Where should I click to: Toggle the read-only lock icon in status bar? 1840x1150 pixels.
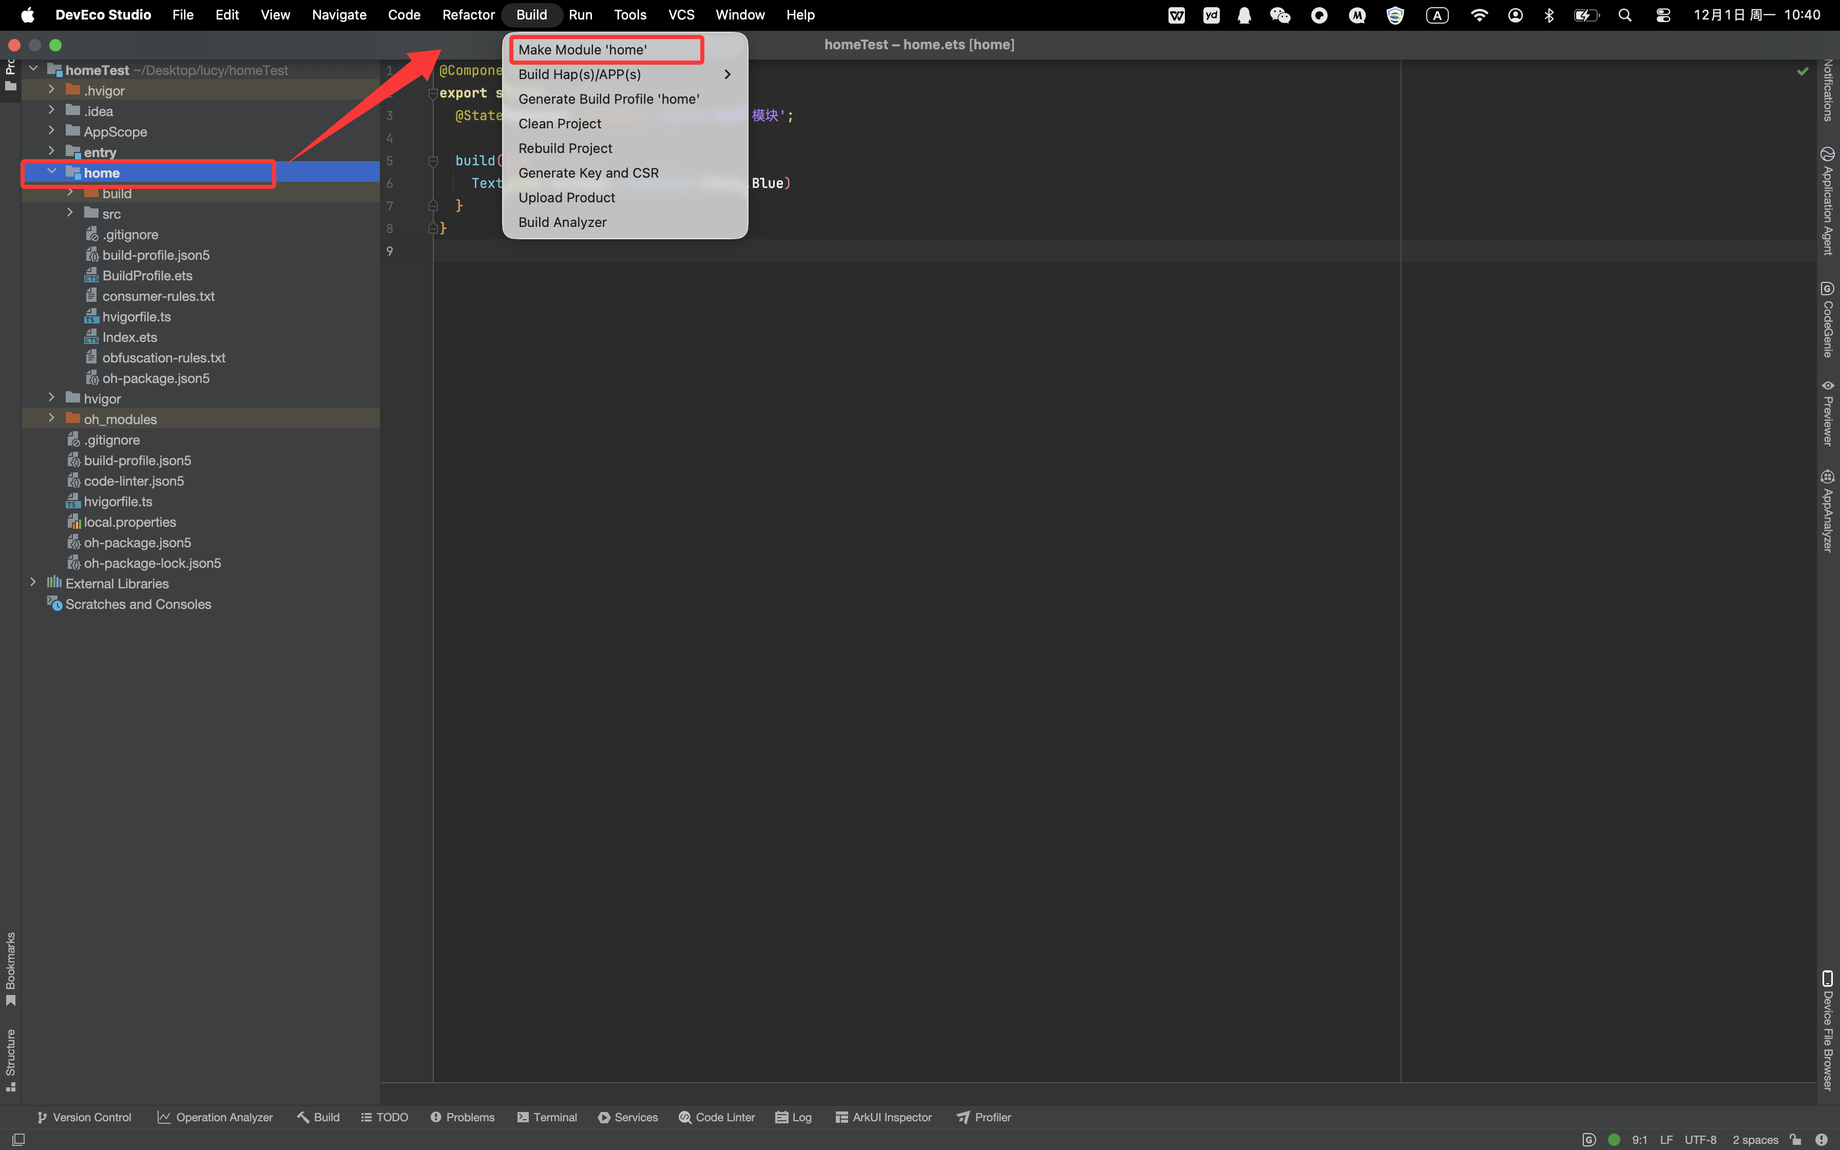(1796, 1139)
